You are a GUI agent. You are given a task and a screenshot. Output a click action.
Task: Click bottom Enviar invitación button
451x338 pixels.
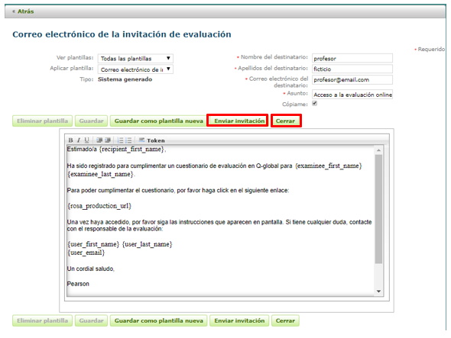[239, 320]
